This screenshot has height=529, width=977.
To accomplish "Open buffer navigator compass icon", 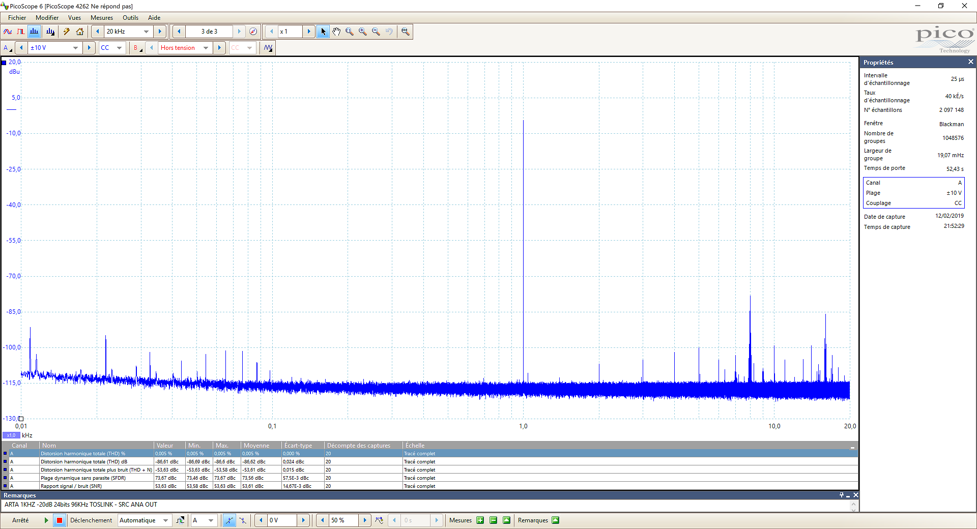I will pyautogui.click(x=253, y=32).
